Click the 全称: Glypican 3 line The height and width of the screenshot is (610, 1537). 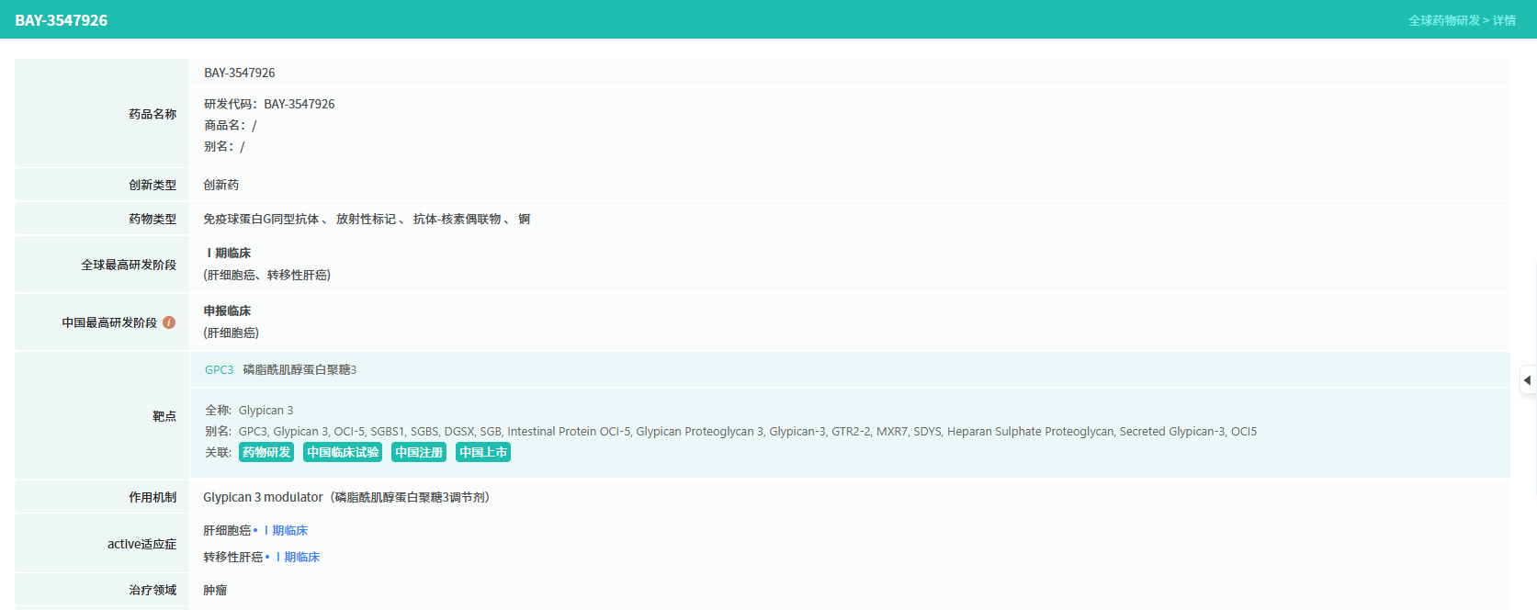point(249,410)
